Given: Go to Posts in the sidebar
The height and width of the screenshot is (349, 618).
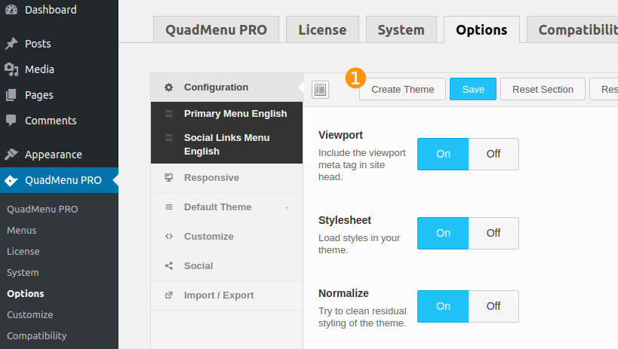Looking at the screenshot, I should point(59,43).
